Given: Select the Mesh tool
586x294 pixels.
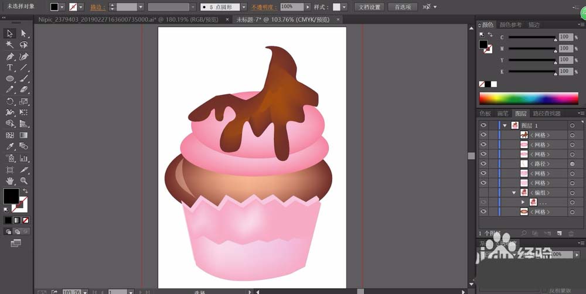Looking at the screenshot, I should [x=10, y=135].
